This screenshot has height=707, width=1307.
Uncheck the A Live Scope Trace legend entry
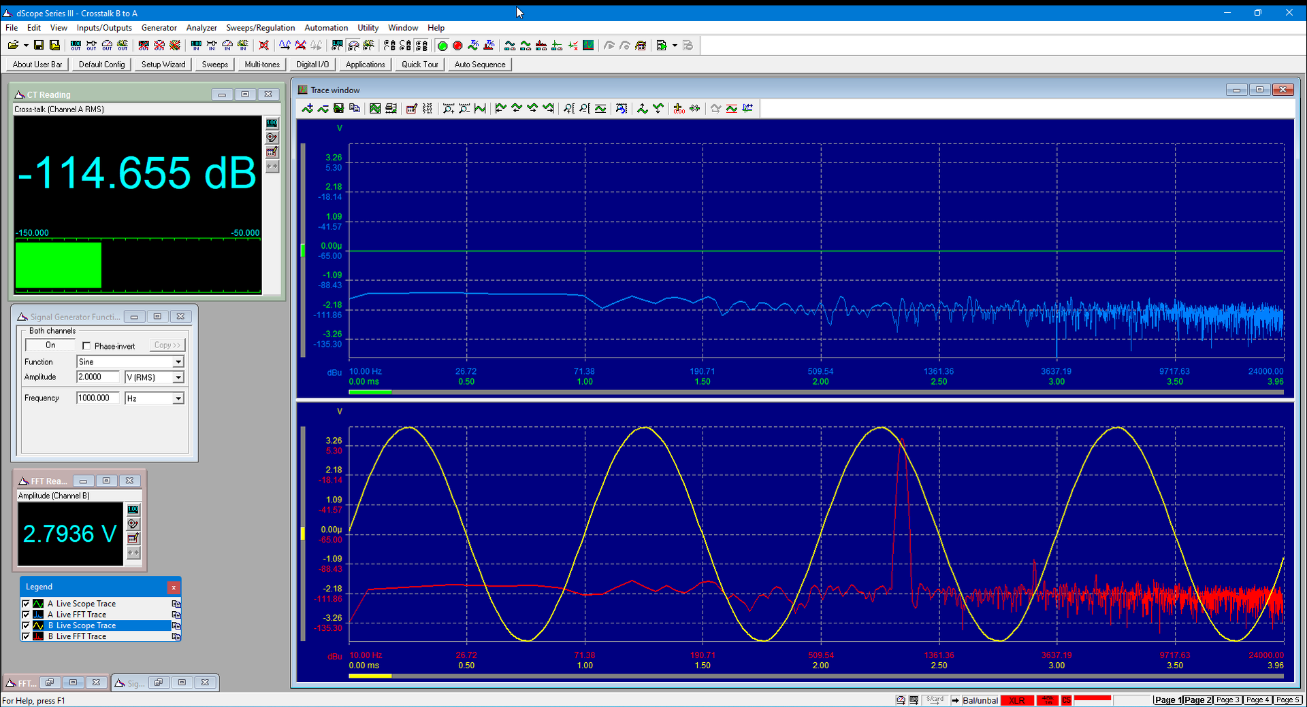(x=26, y=604)
